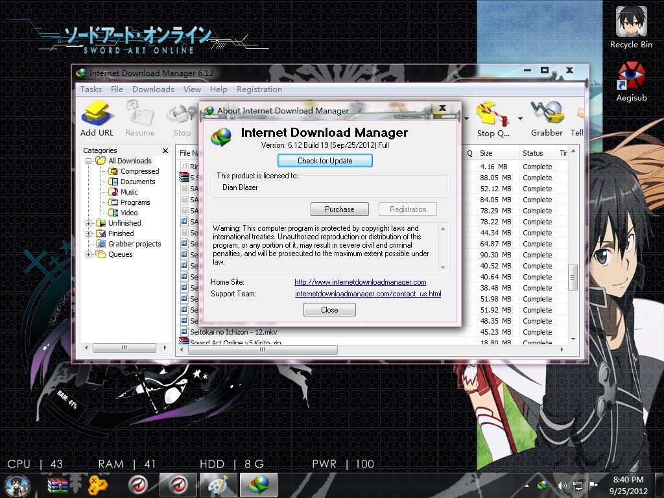Expand the Queues category
The height and width of the screenshot is (498, 664).
coord(88,254)
